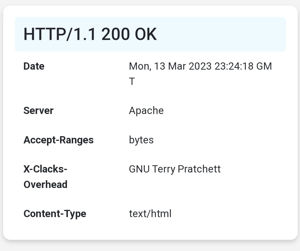Select the bytes value

click(141, 140)
